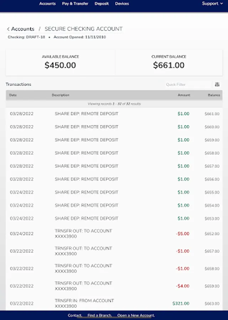Viewport: 228px width, 320px height.
Task: Click the Find a Branch link
Action: 99,315
